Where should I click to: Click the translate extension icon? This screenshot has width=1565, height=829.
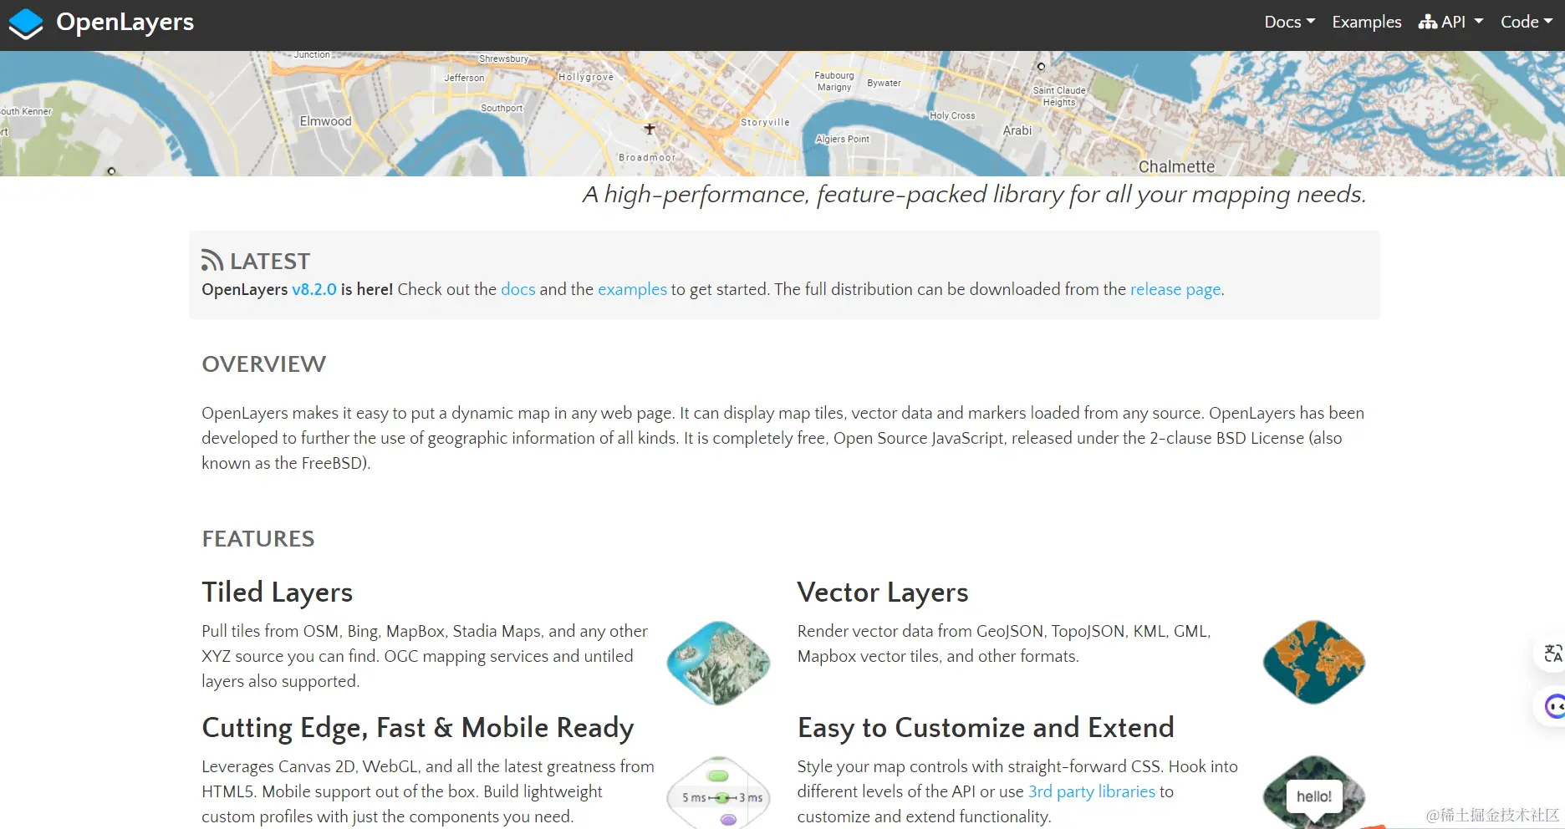point(1552,654)
